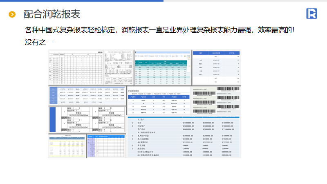Open the ID card grid report thumbnail
327x184 pixels.
click(87, 119)
